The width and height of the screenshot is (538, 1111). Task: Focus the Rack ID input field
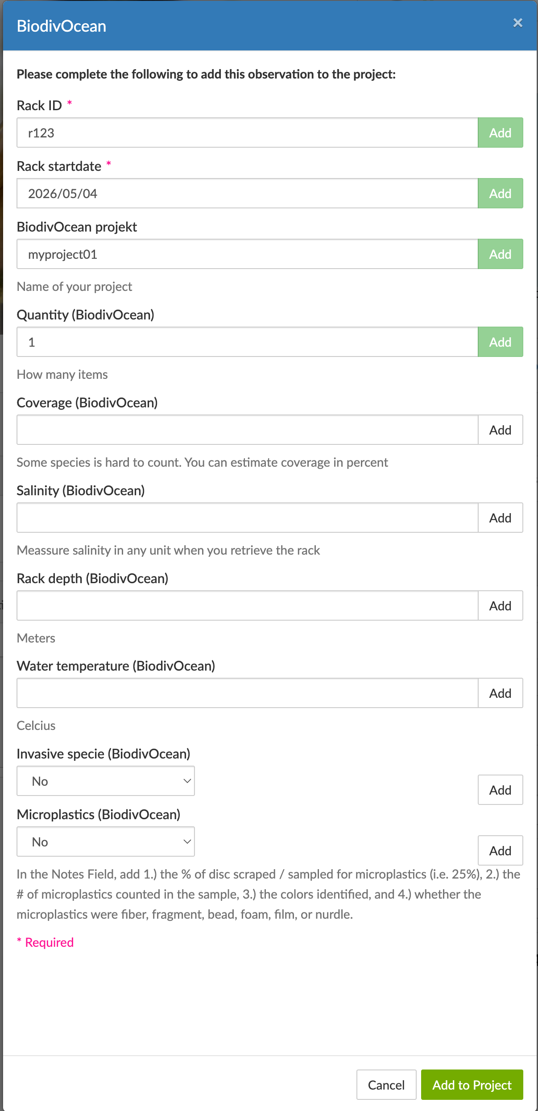tap(248, 133)
